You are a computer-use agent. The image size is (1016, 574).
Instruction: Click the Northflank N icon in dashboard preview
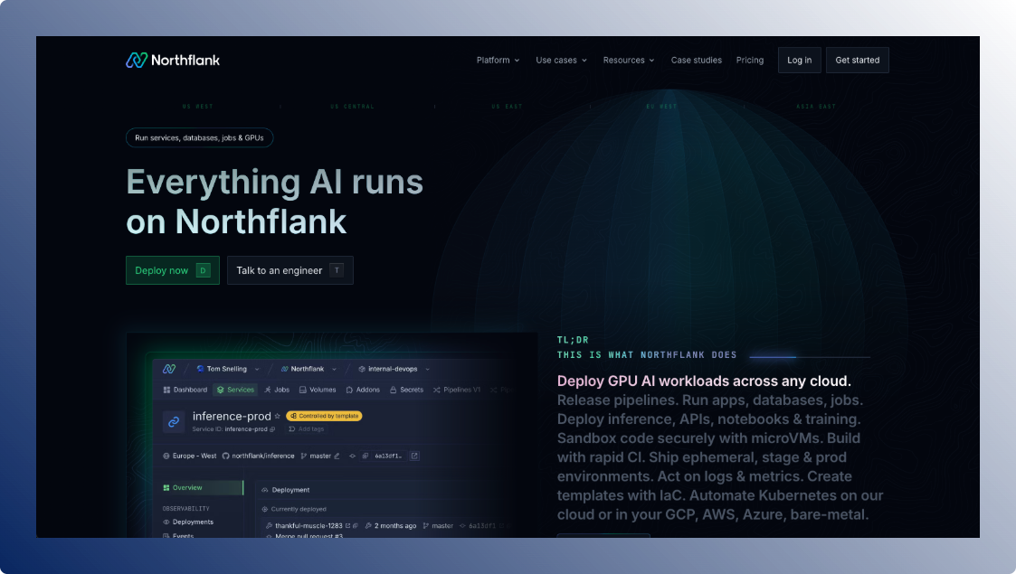(x=169, y=369)
